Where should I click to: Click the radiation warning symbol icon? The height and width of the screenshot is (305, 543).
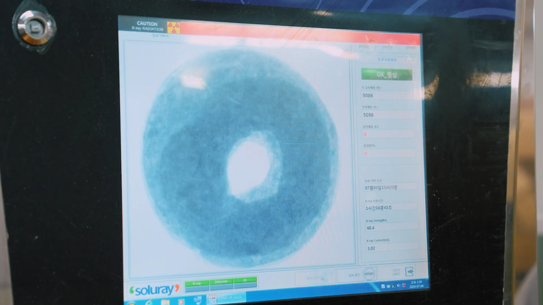tap(173, 28)
